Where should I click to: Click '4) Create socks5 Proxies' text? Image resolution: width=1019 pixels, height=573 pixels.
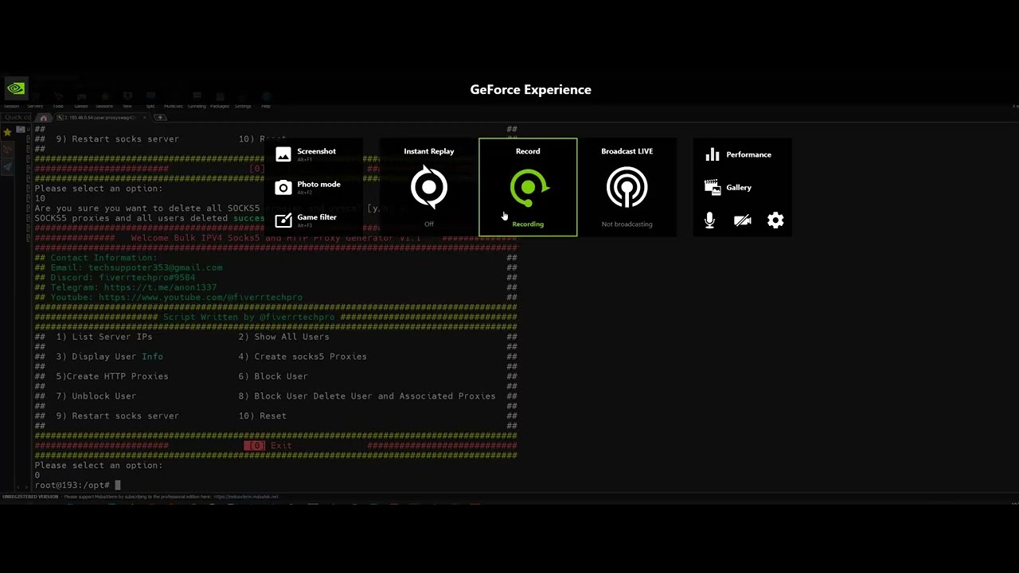click(x=303, y=357)
